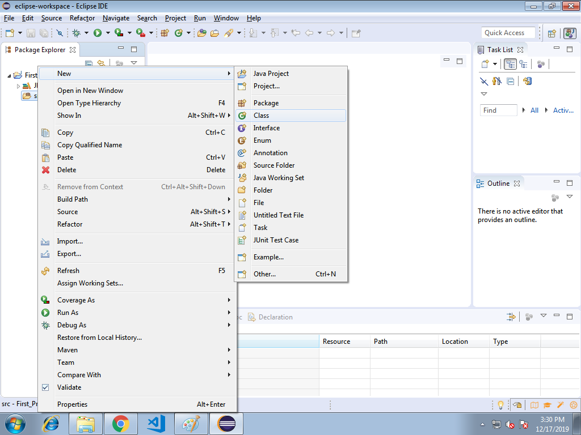Click the New Task icon in Task List
The height and width of the screenshot is (435, 581).
coord(485,64)
